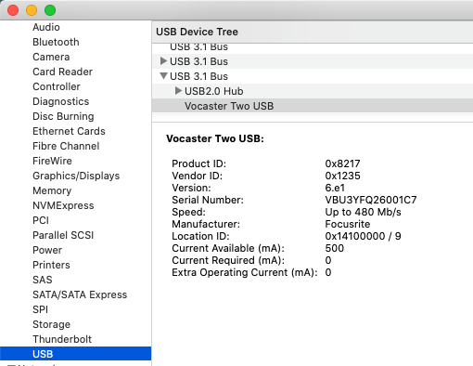Click the Product ID value 0x8217
The width and height of the screenshot is (473, 366).
coord(342,163)
